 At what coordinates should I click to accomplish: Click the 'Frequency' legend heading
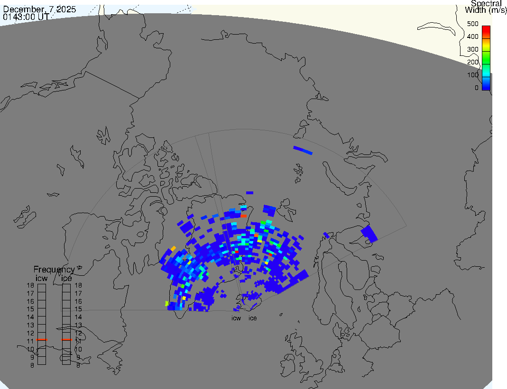[54, 270]
